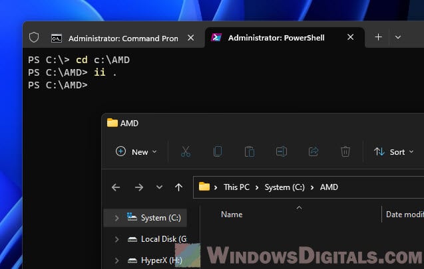Open the Sort options dropdown
The width and height of the screenshot is (424, 269).
click(x=393, y=151)
